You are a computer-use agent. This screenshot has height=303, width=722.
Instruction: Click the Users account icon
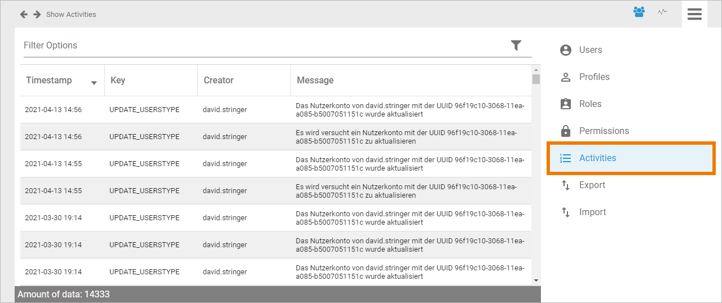point(566,50)
